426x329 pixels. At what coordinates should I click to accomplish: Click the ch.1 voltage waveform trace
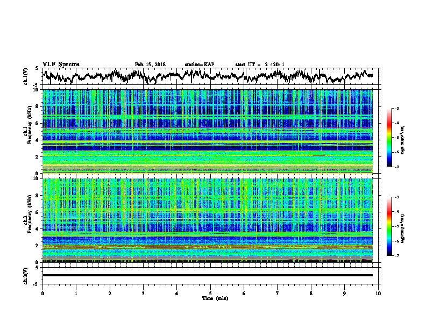click(x=207, y=76)
